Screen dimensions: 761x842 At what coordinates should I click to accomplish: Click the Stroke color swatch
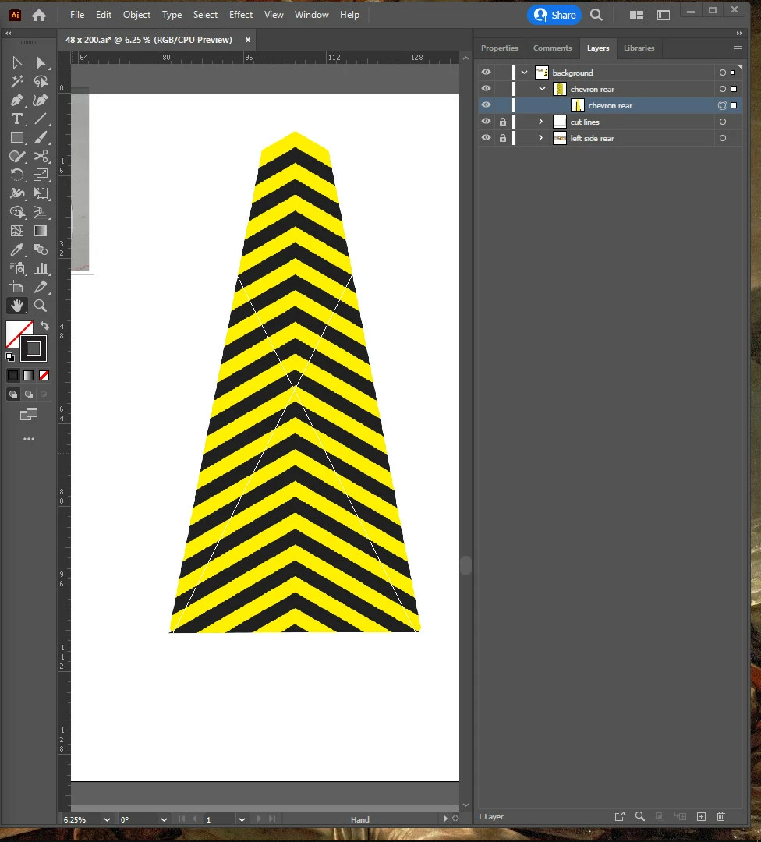point(34,348)
